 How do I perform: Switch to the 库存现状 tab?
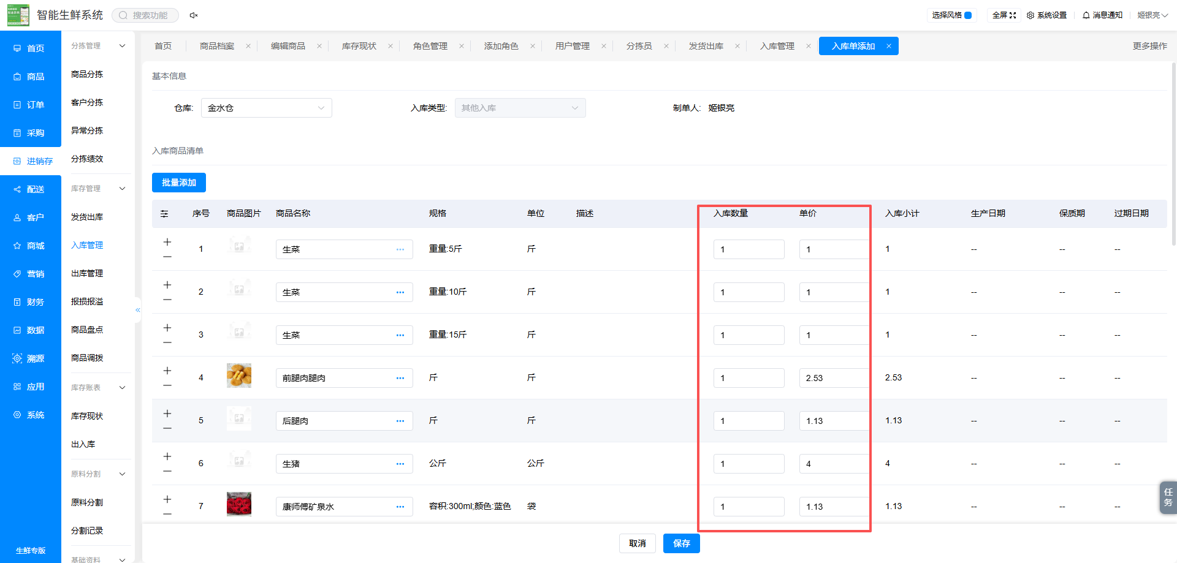(359, 46)
